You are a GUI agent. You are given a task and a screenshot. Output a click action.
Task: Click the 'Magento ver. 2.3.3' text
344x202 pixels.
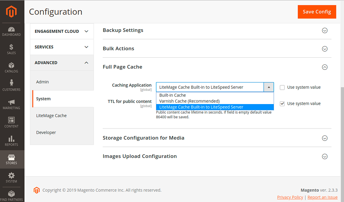(319, 190)
